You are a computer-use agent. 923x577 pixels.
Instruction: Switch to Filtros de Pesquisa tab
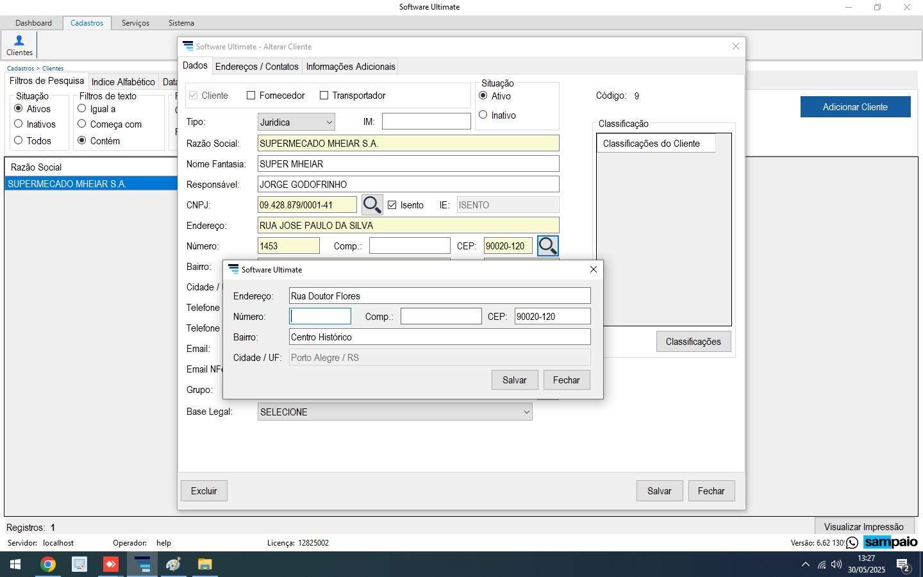tap(46, 81)
